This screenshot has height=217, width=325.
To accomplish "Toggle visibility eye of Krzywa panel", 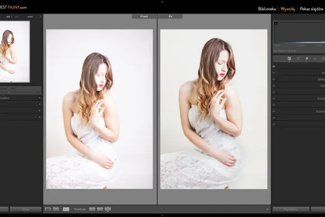I will (x=274, y=73).
